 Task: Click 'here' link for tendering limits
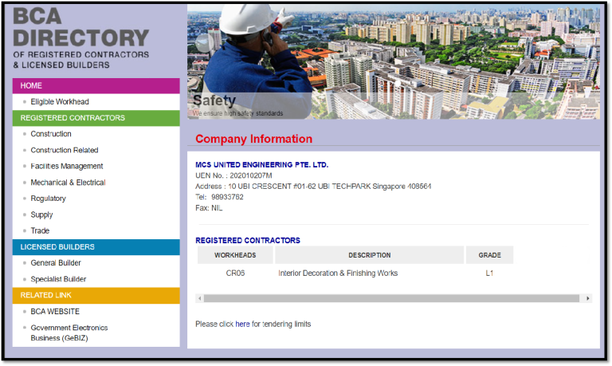(242, 325)
